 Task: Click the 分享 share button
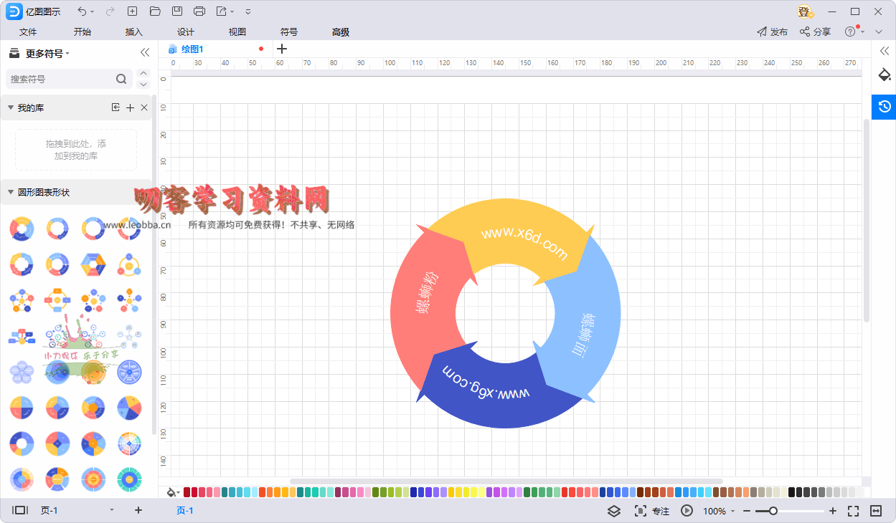click(x=815, y=32)
